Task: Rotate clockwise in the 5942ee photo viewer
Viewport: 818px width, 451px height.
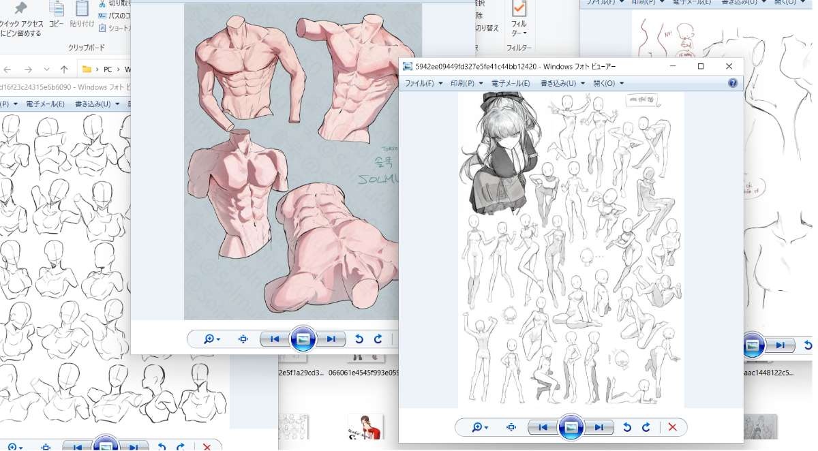Action: (x=646, y=427)
